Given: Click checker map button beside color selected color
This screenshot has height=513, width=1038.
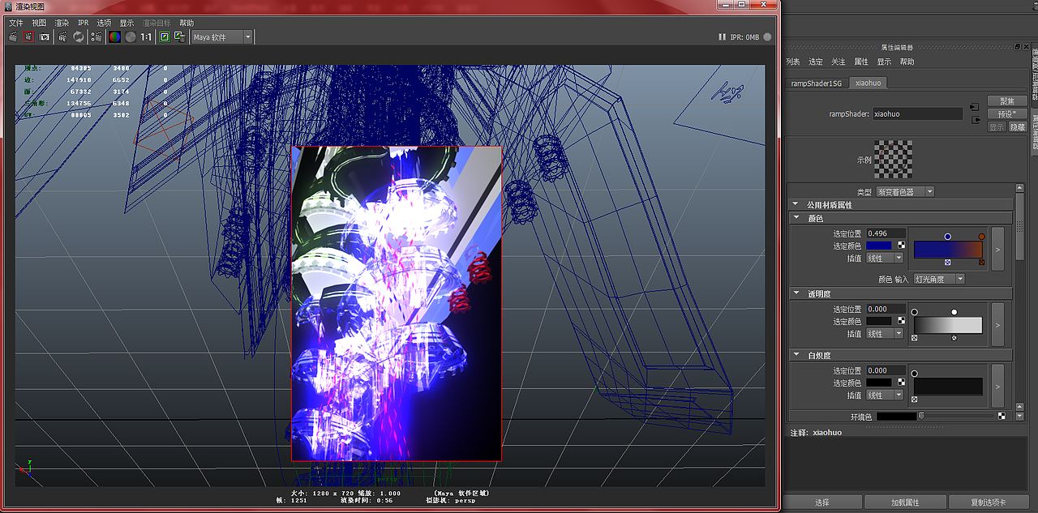Looking at the screenshot, I should (x=901, y=246).
